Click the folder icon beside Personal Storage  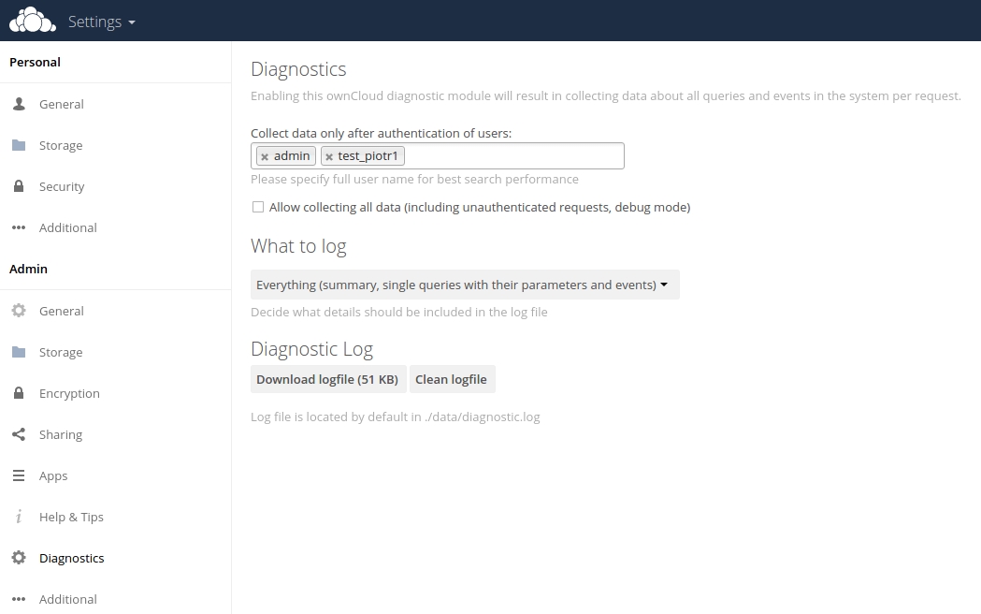(19, 145)
